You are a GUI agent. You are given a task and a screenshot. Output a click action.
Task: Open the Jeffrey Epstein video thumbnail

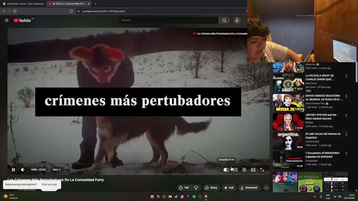coord(288,122)
